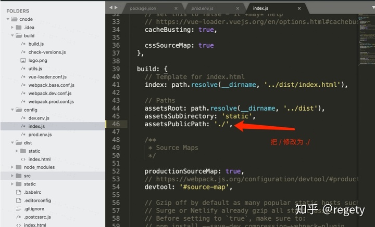The image size is (375, 227).
Task: Open webpack.dev.conf.js file
Action: pos(50,93)
